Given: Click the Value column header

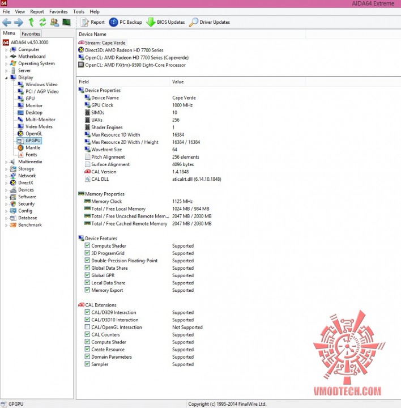Looking at the screenshot, I should click(237, 82).
